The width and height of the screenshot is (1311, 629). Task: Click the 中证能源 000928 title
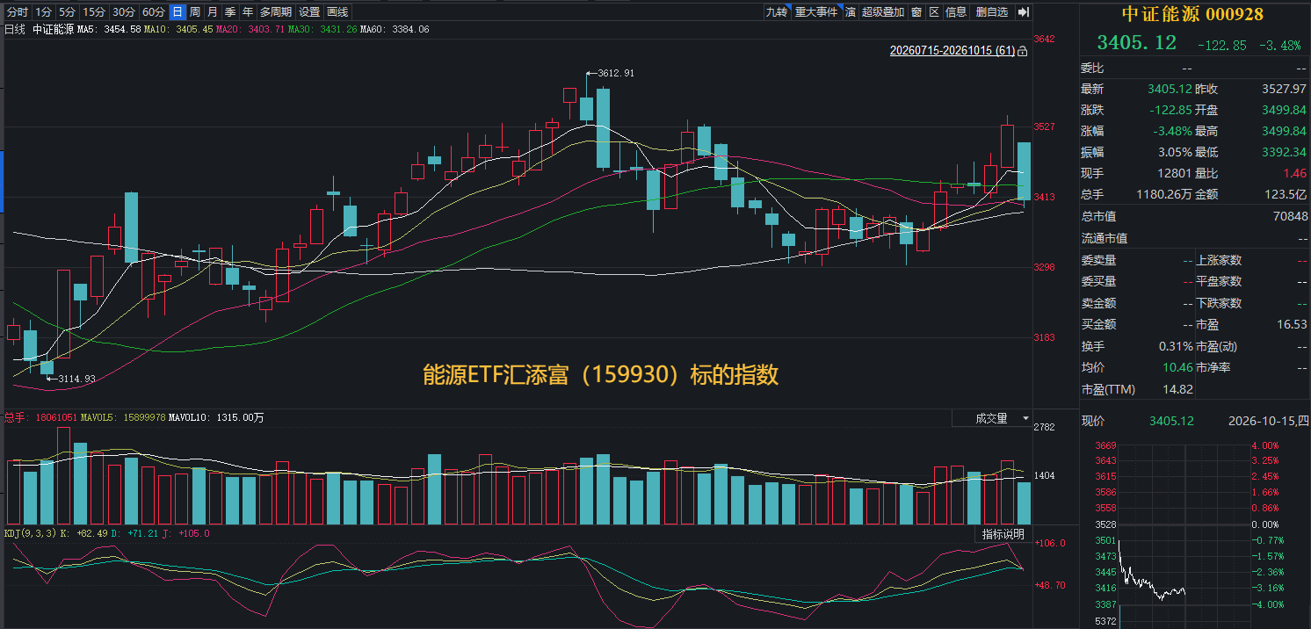click(x=1192, y=14)
